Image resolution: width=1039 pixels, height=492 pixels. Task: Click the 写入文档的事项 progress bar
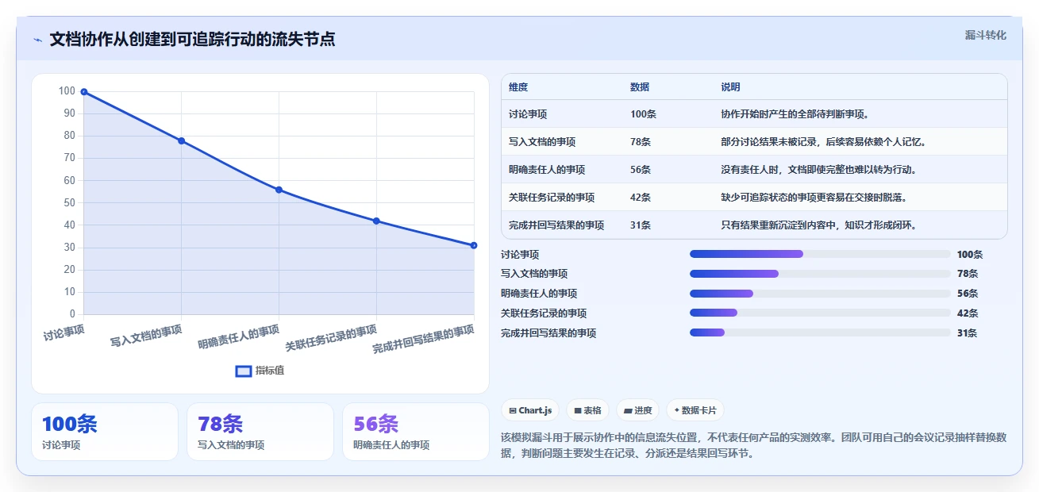tap(820, 274)
